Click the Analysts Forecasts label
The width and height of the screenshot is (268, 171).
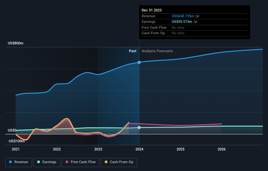(x=157, y=51)
